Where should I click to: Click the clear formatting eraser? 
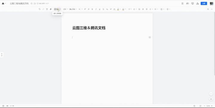click(x=50, y=9)
